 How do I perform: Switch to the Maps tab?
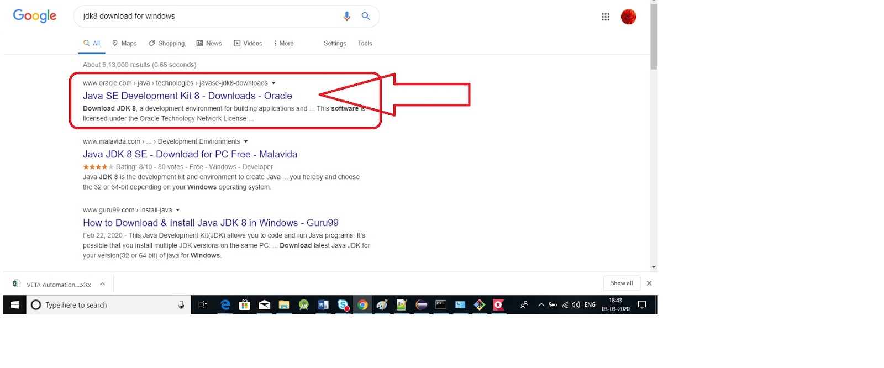[x=124, y=43]
